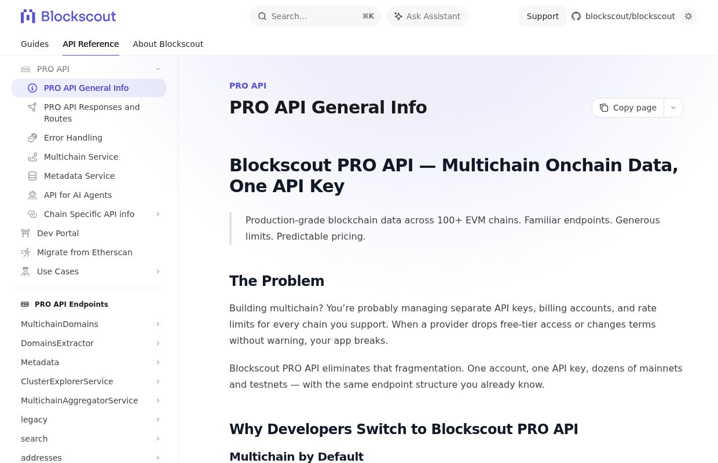
Task: Click the GitHub icon beside blockscout/blockscout
Action: (x=576, y=16)
